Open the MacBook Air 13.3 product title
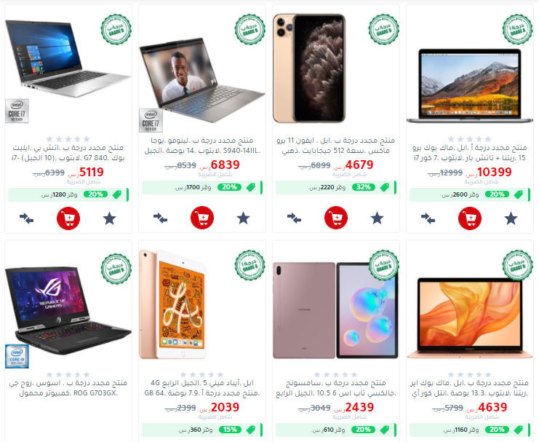The image size is (539, 442). (x=470, y=388)
